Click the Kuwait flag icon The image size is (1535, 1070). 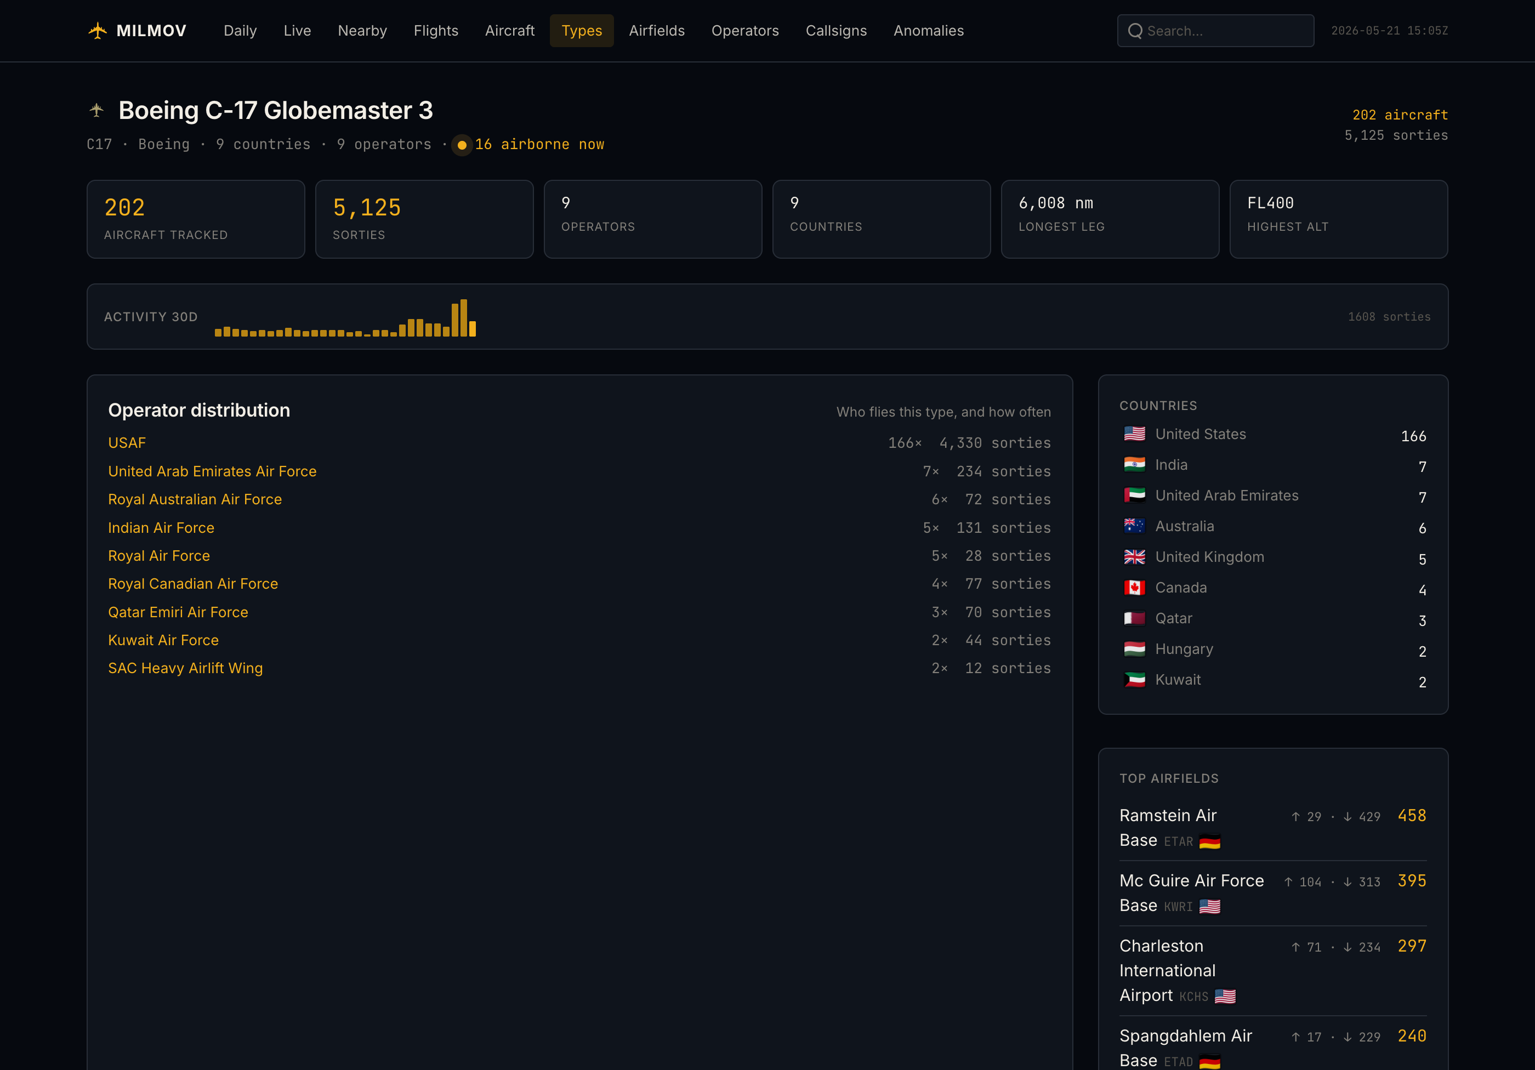point(1135,680)
